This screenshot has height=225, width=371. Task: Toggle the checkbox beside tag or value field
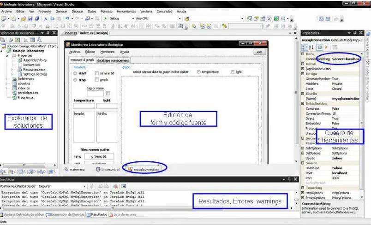click(x=108, y=93)
